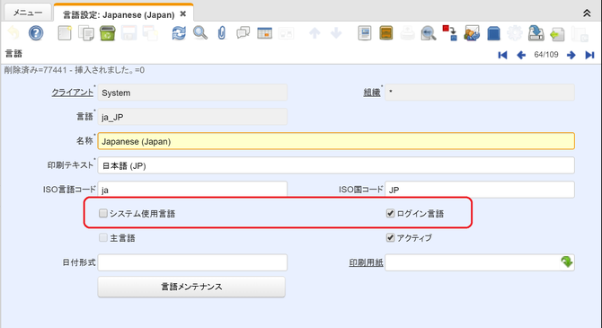The width and height of the screenshot is (602, 328).
Task: Open Requests icon with people and envelope
Action: pyautogui.click(x=472, y=33)
